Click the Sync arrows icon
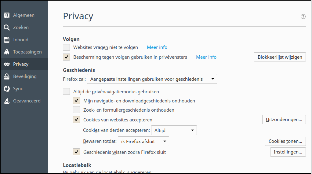This screenshot has width=312, height=174. (x=7, y=89)
